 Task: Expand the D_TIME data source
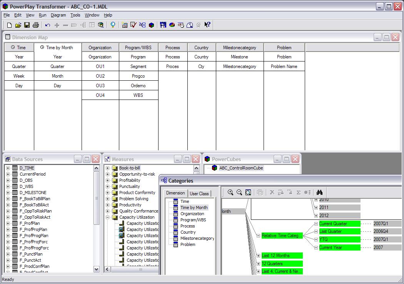(8, 168)
